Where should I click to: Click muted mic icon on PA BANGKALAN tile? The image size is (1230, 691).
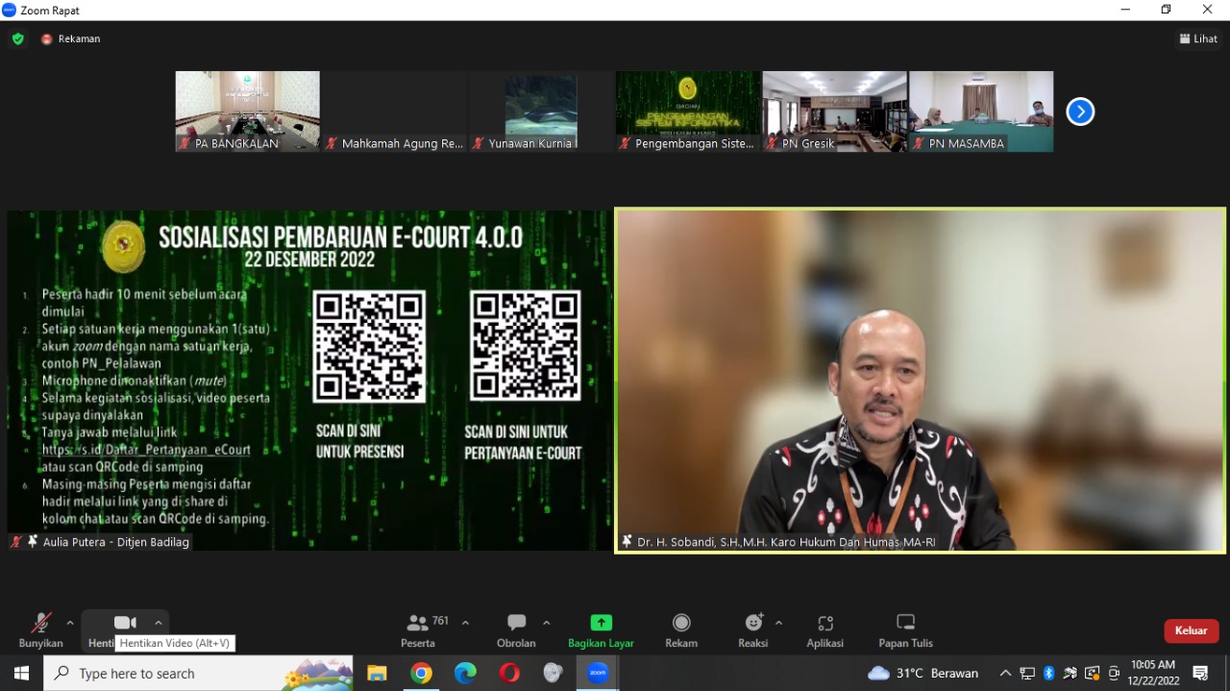click(x=184, y=143)
